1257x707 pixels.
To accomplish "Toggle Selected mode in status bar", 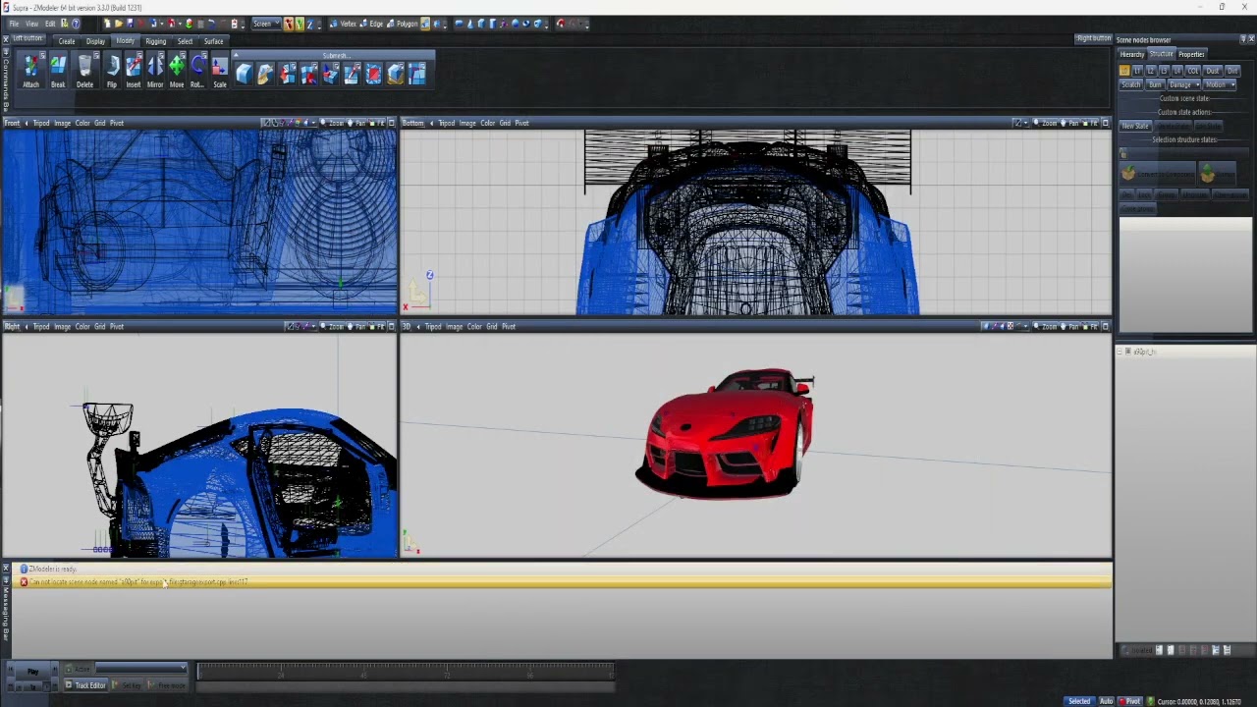I will click(x=1078, y=701).
